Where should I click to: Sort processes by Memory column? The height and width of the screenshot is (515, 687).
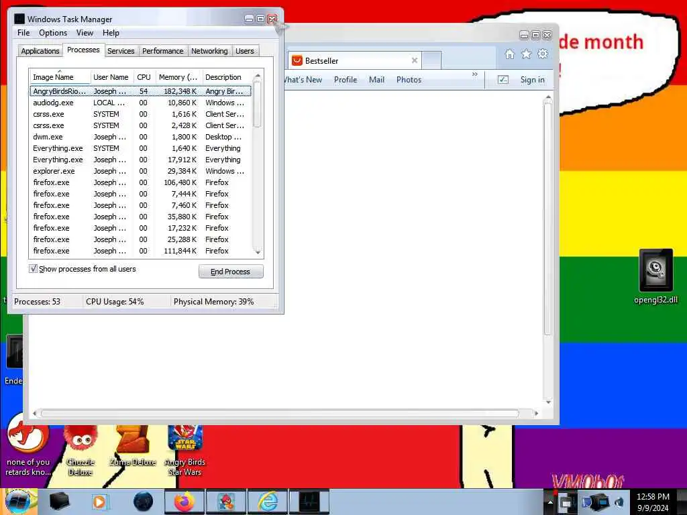(x=178, y=77)
